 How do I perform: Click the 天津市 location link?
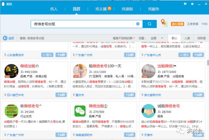148,135
